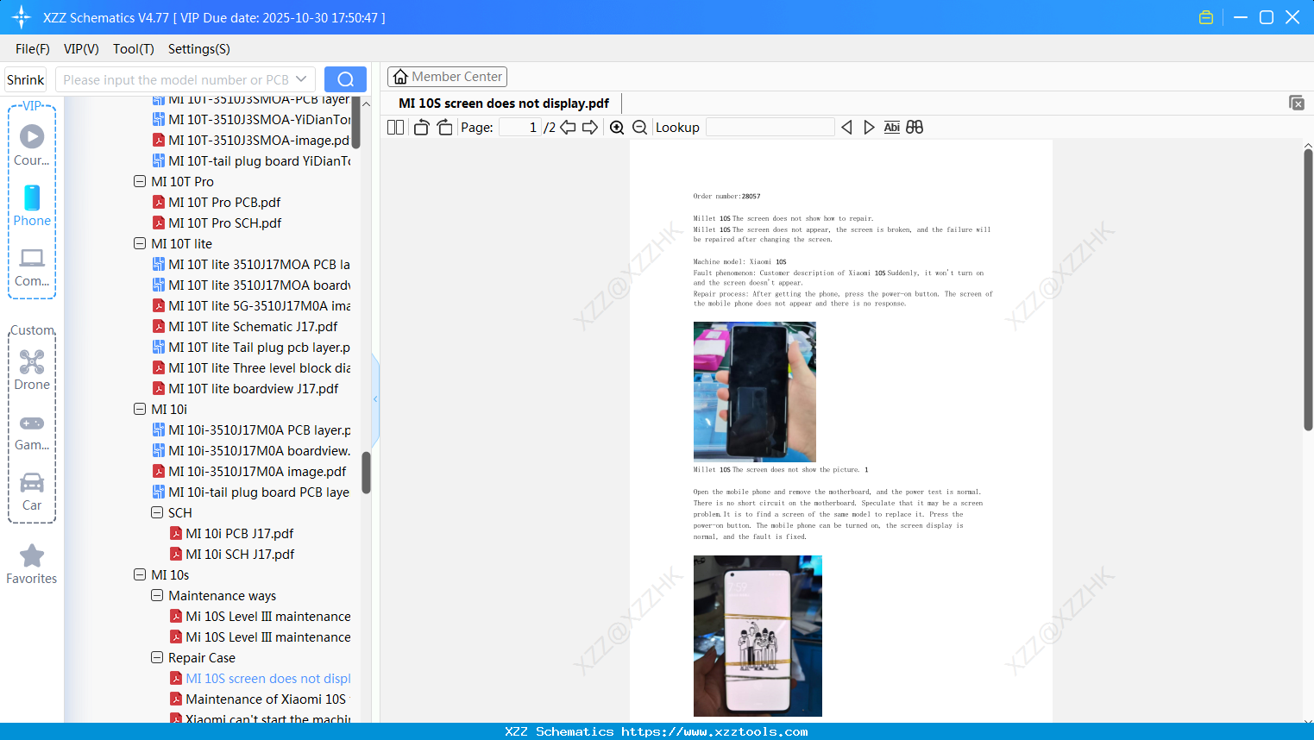Open the Favorites star
The height and width of the screenshot is (740, 1314).
tap(32, 564)
